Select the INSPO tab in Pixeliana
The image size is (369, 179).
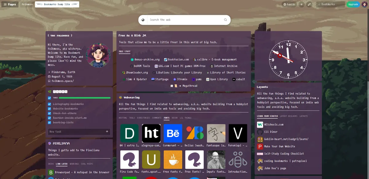[51, 164]
